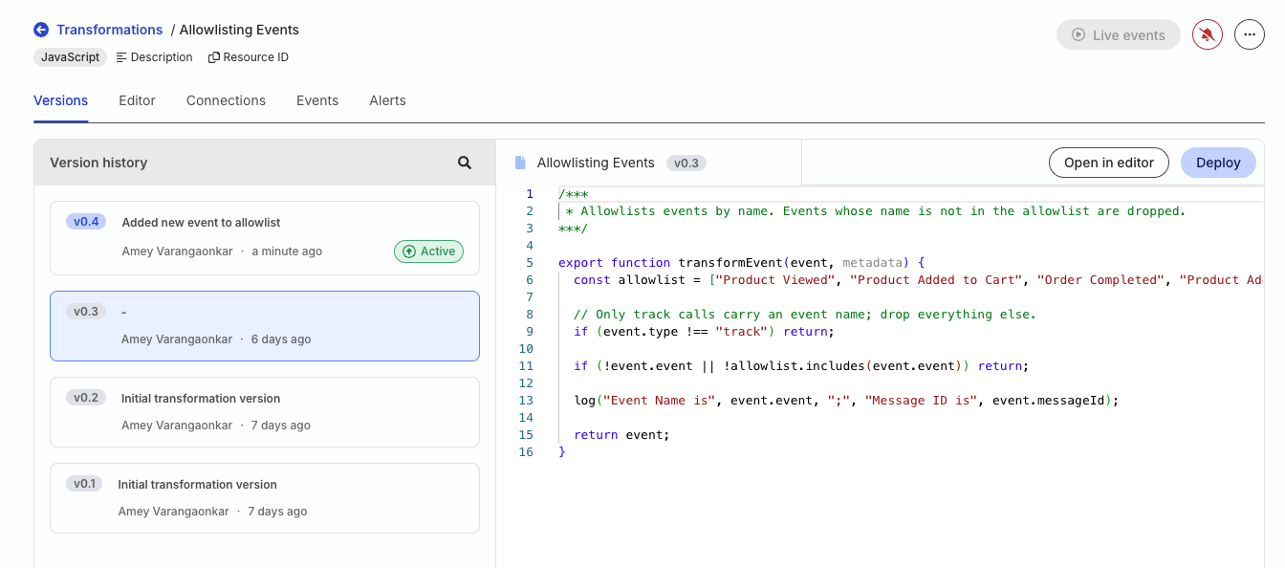Click the Resource ID copy icon

click(x=213, y=57)
